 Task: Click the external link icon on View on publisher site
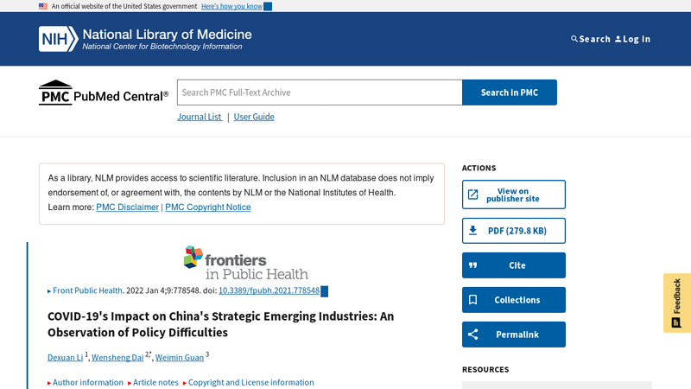pos(472,194)
